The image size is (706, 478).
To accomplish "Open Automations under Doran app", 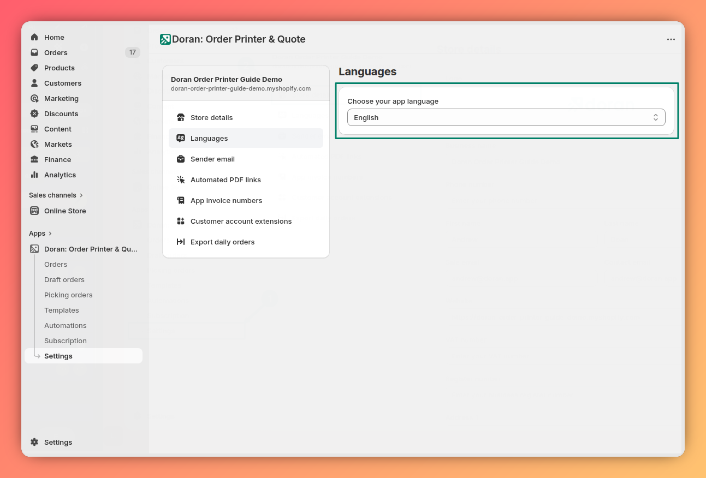I will [66, 325].
